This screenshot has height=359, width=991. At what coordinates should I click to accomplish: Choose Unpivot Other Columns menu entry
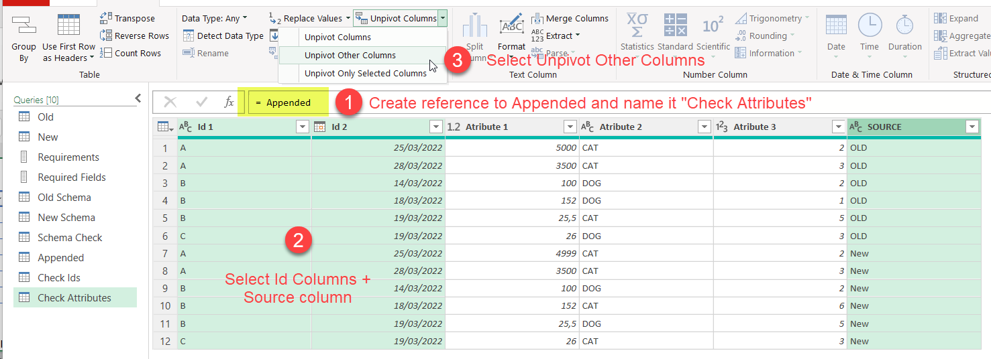tap(350, 56)
